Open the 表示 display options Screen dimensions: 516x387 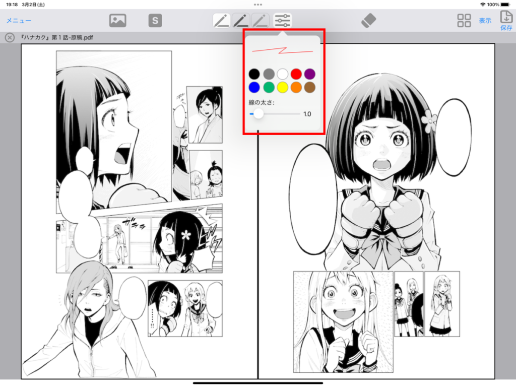pos(485,20)
